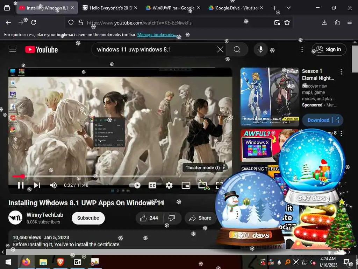Switch to Hello Everyone it's 2013 tab
Viewport: 358px width, 269px height.
tap(109, 8)
